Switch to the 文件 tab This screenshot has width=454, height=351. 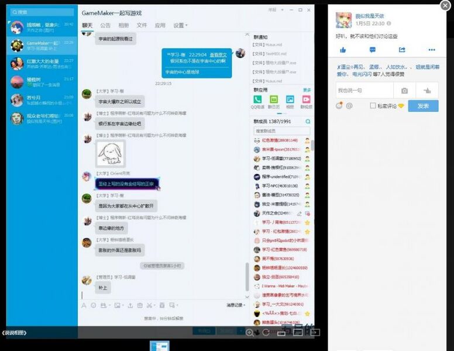(142, 26)
